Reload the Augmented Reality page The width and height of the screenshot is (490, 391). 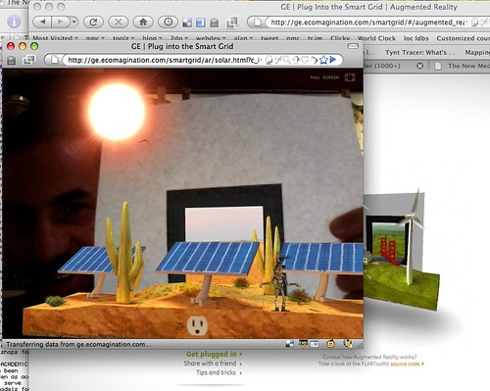click(93, 22)
